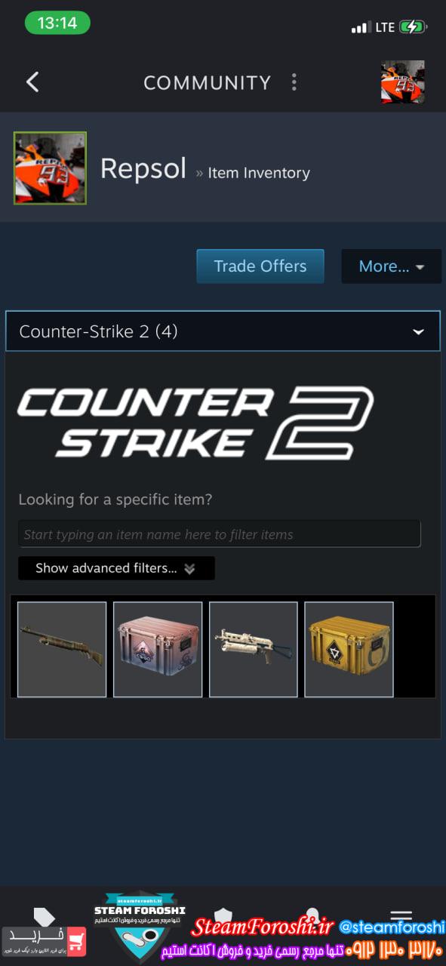Expand the Counter-Strike 2 (4) game selector
The height and width of the screenshot is (966, 446).
tap(223, 331)
